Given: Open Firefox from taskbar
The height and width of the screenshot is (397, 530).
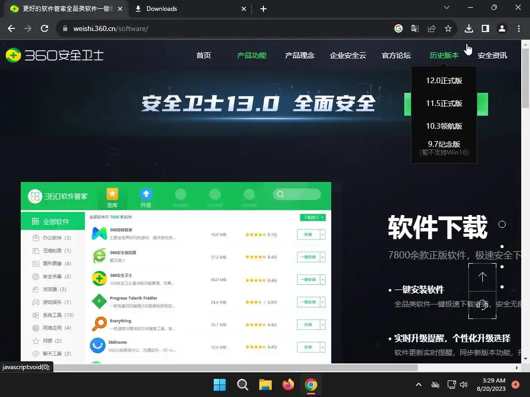Looking at the screenshot, I should tap(288, 385).
